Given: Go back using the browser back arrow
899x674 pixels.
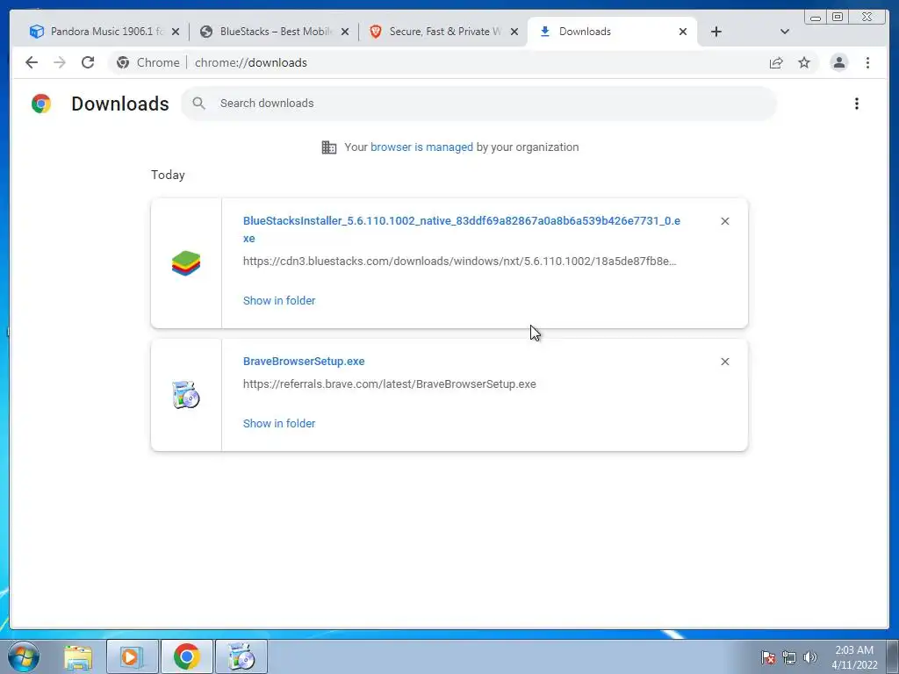Looking at the screenshot, I should click(x=32, y=62).
